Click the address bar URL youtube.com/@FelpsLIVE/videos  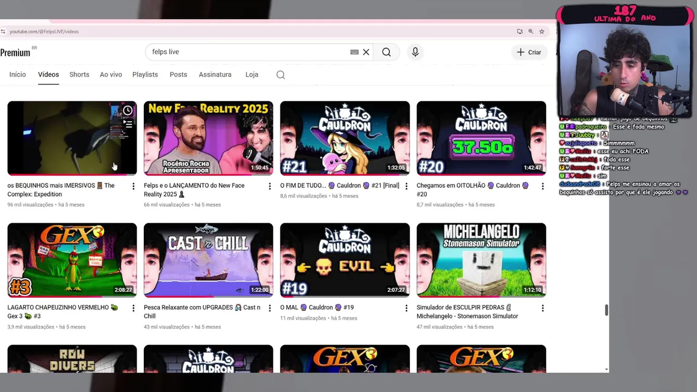(x=44, y=32)
